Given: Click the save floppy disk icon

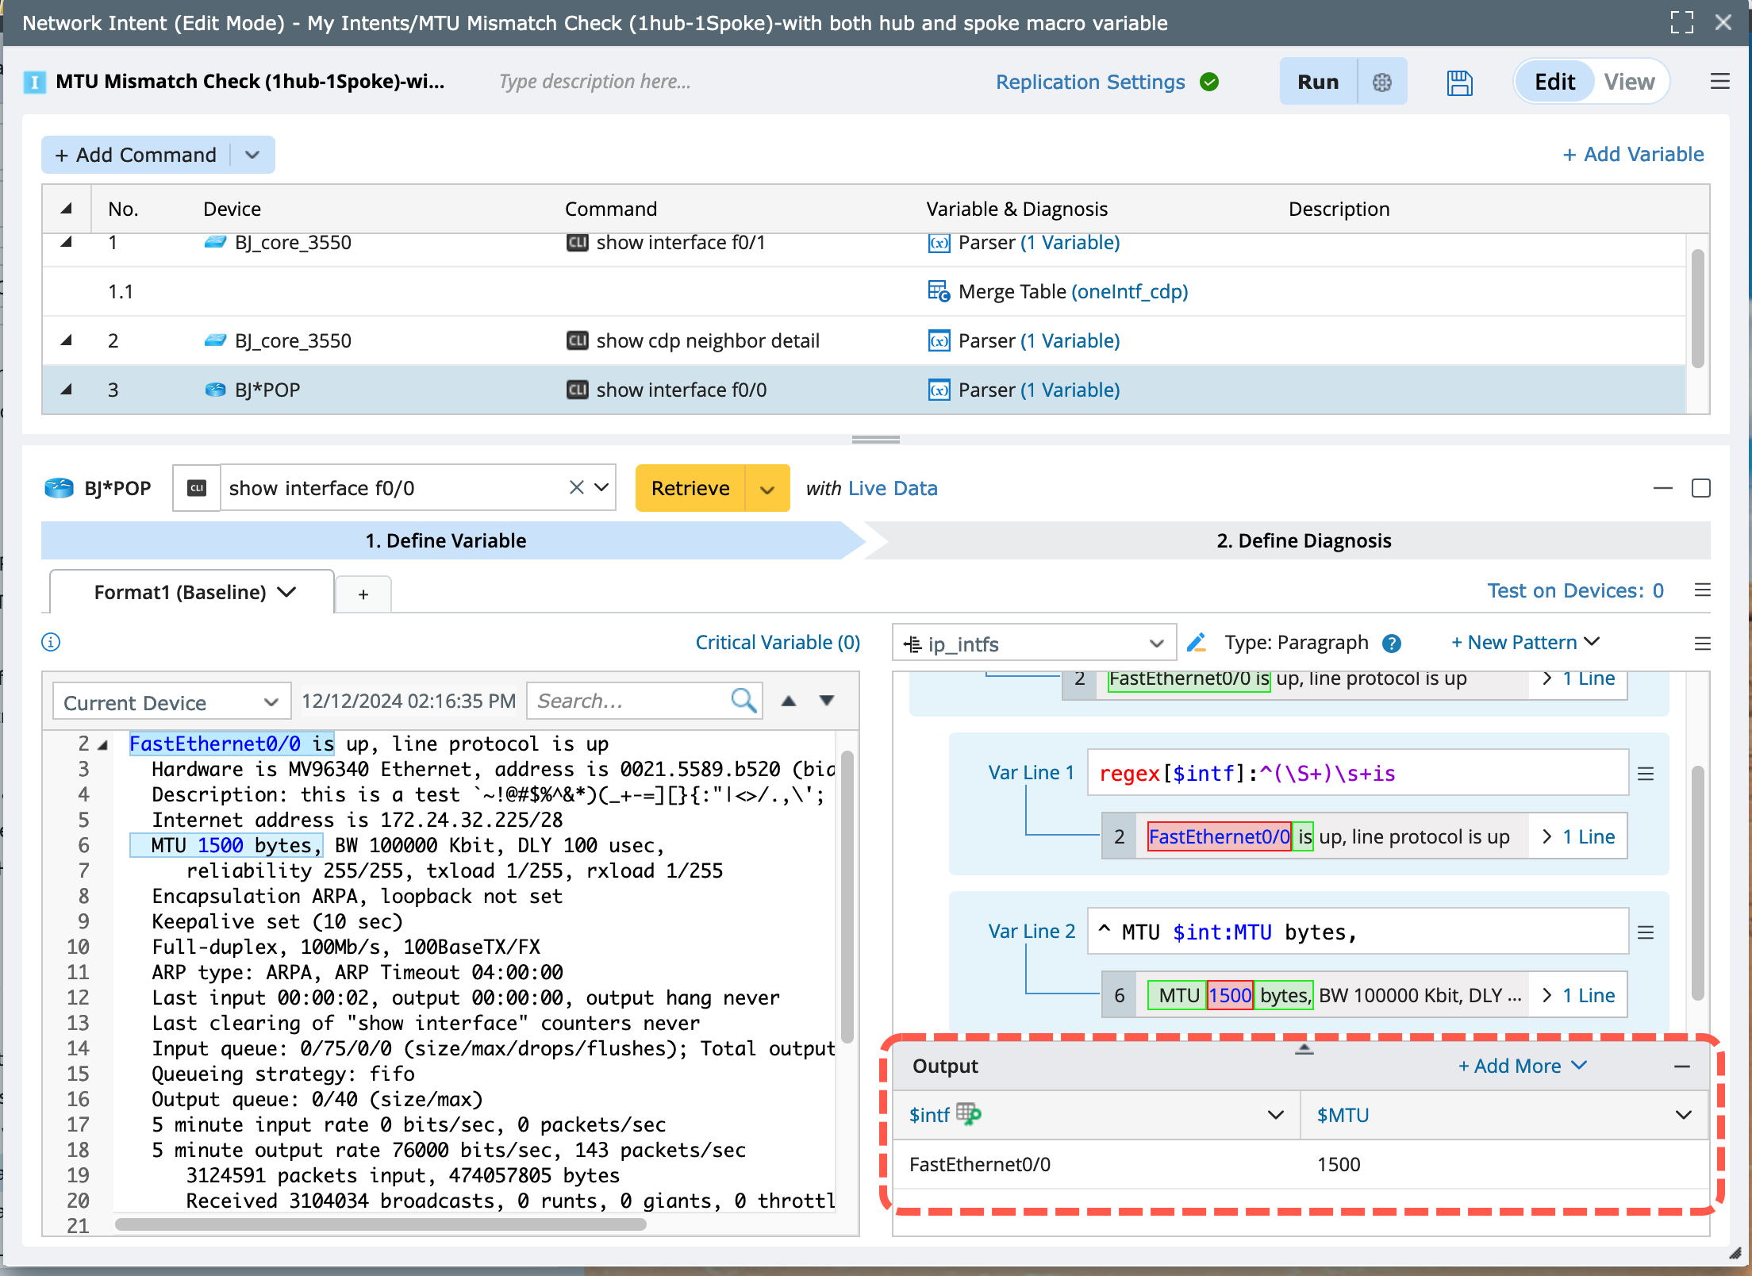Looking at the screenshot, I should pyautogui.click(x=1459, y=83).
